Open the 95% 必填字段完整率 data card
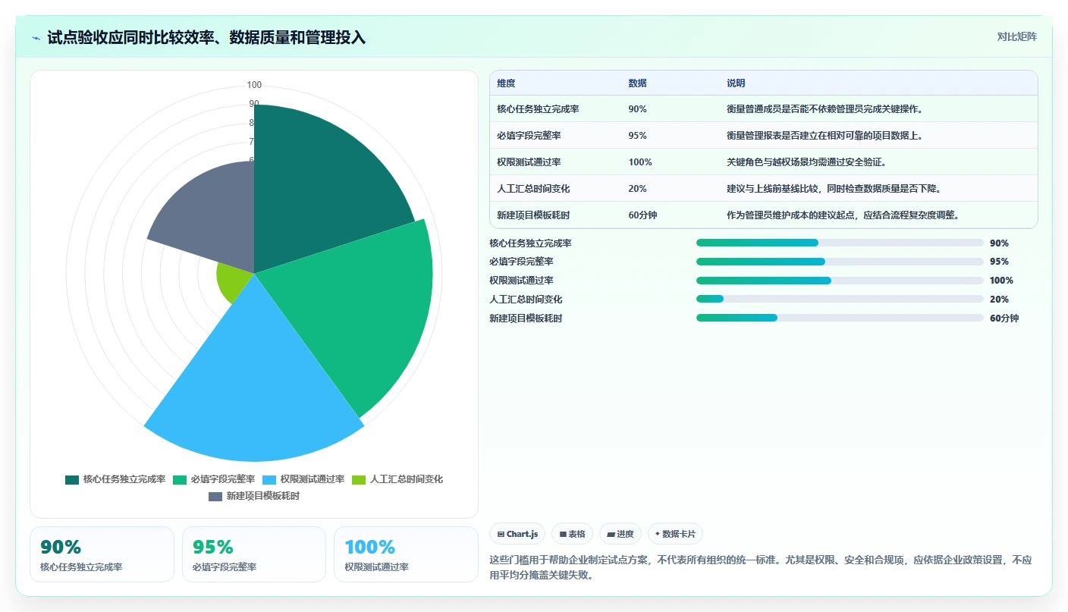The height and width of the screenshot is (612, 1068). click(x=254, y=554)
